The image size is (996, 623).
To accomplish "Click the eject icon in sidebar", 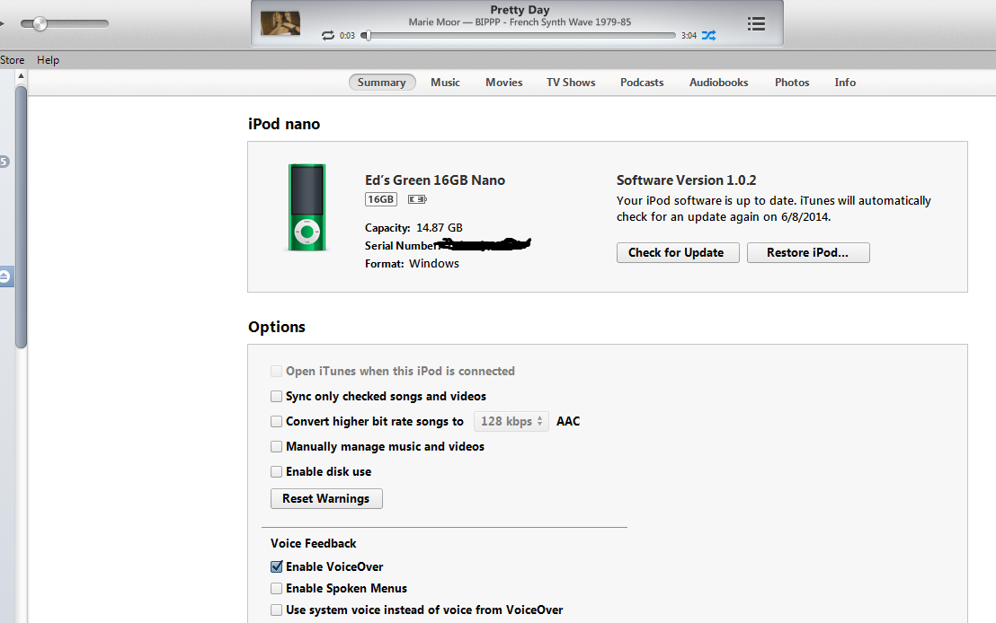I will pyautogui.click(x=4, y=276).
